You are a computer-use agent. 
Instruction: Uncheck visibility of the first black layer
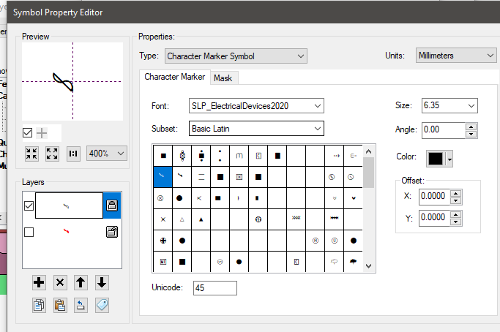29,205
